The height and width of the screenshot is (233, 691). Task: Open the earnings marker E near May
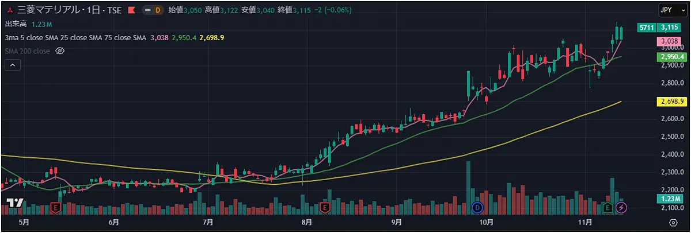coord(56,207)
